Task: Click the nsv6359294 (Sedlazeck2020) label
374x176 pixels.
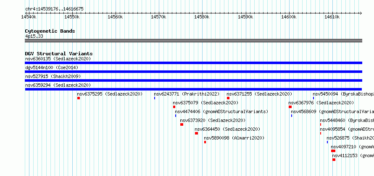Action: pyautogui.click(x=58, y=85)
